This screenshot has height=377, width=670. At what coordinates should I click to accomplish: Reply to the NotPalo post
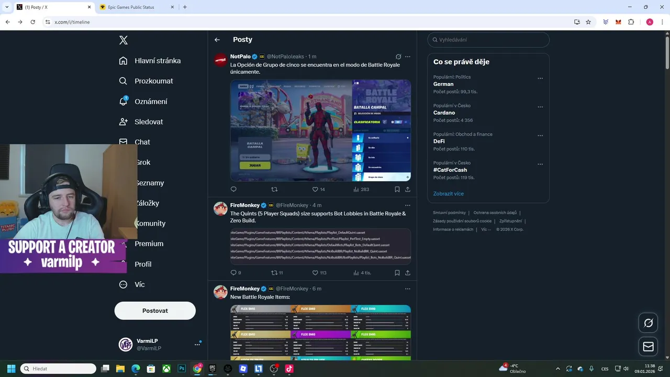(x=233, y=190)
